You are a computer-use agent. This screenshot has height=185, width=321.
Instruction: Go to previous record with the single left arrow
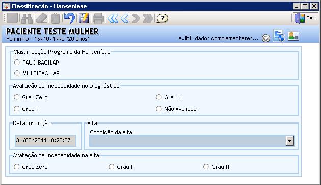pyautogui.click(x=125, y=19)
